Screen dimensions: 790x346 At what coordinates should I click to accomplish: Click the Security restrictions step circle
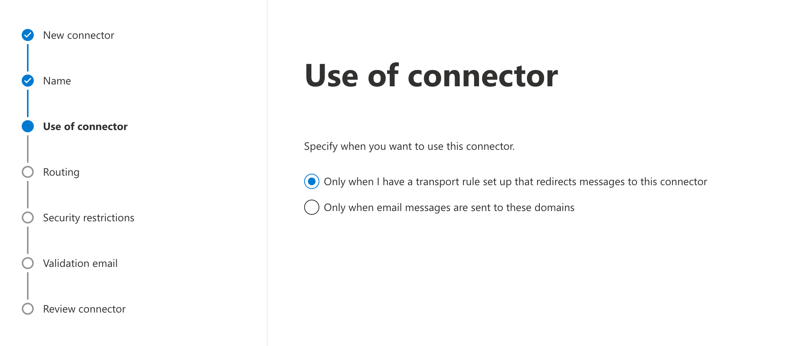pos(28,217)
